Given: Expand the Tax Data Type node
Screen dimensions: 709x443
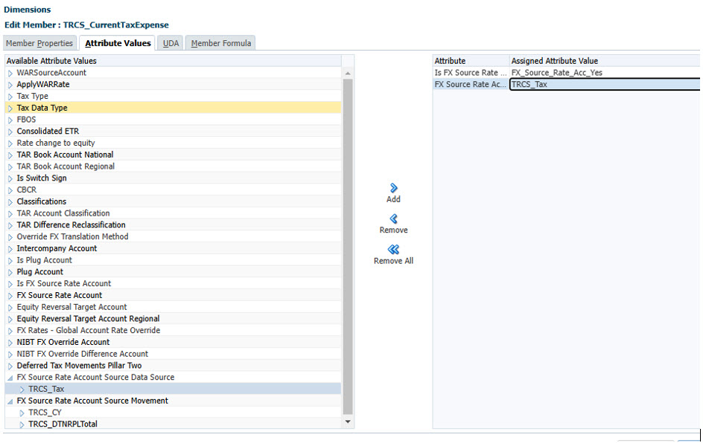Looking at the screenshot, I should pos(10,109).
